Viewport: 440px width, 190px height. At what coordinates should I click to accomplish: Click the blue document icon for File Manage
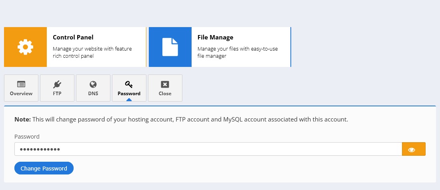click(170, 47)
